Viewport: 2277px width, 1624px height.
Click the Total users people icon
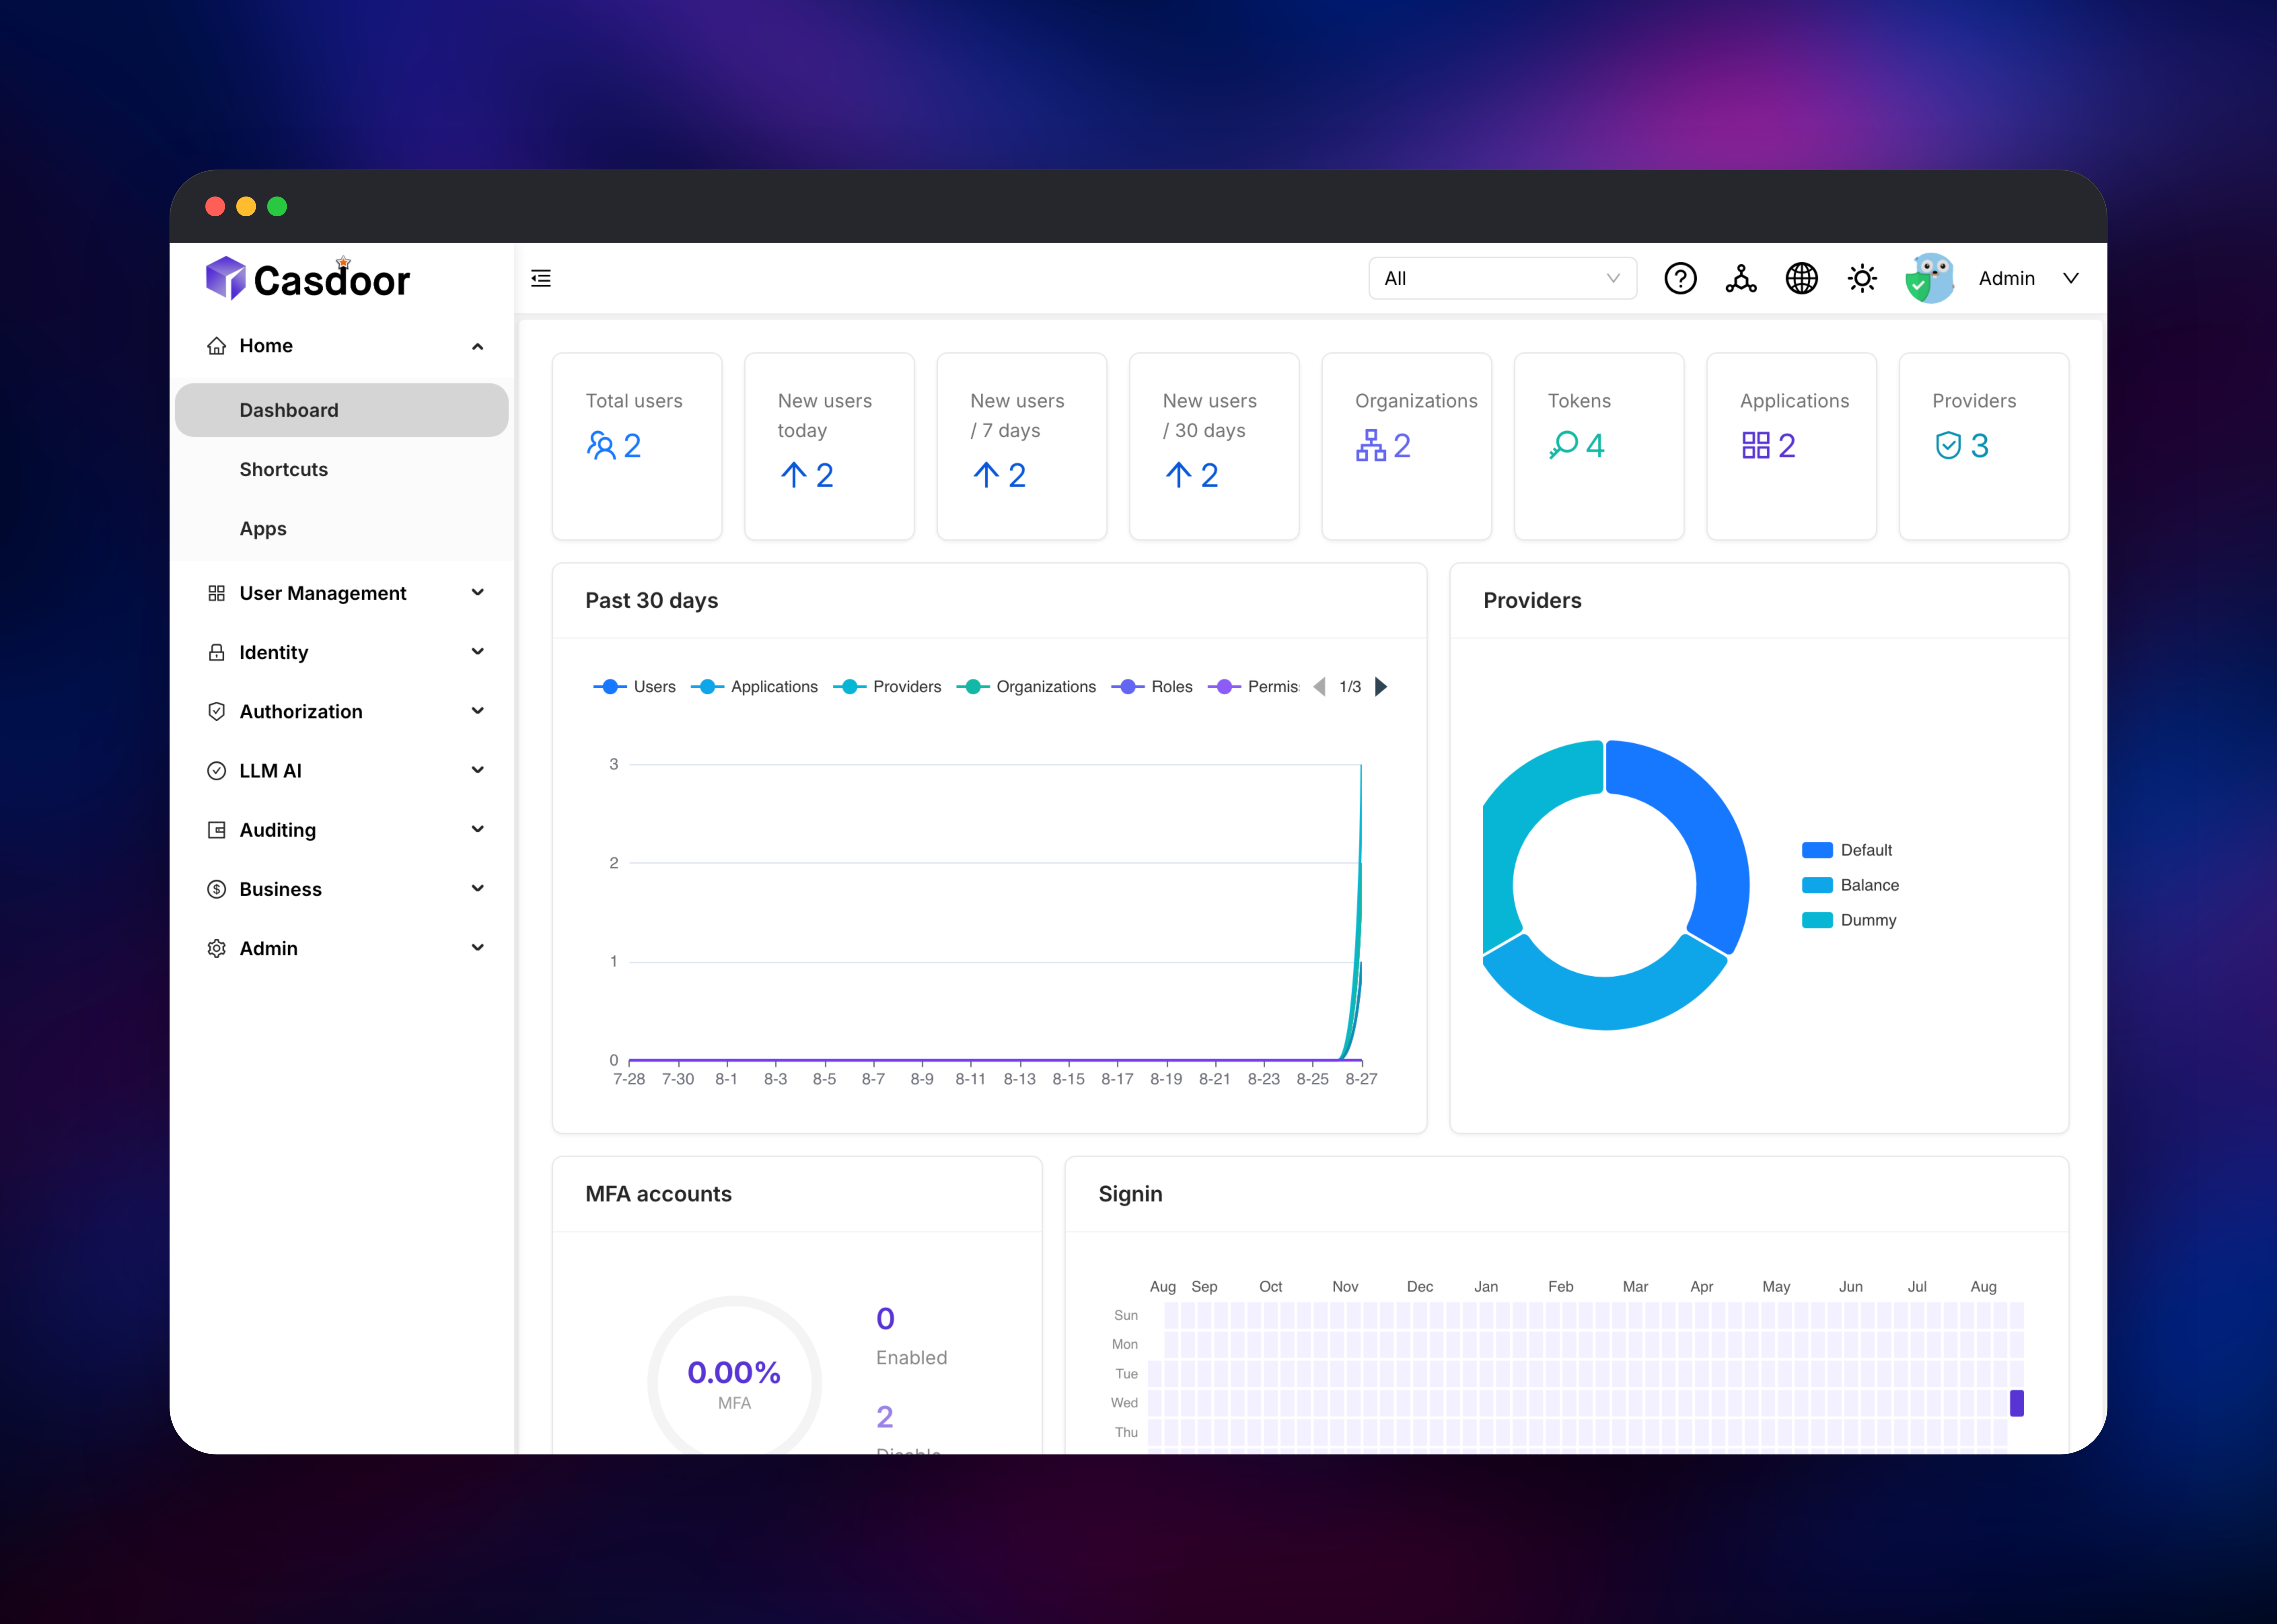click(601, 445)
